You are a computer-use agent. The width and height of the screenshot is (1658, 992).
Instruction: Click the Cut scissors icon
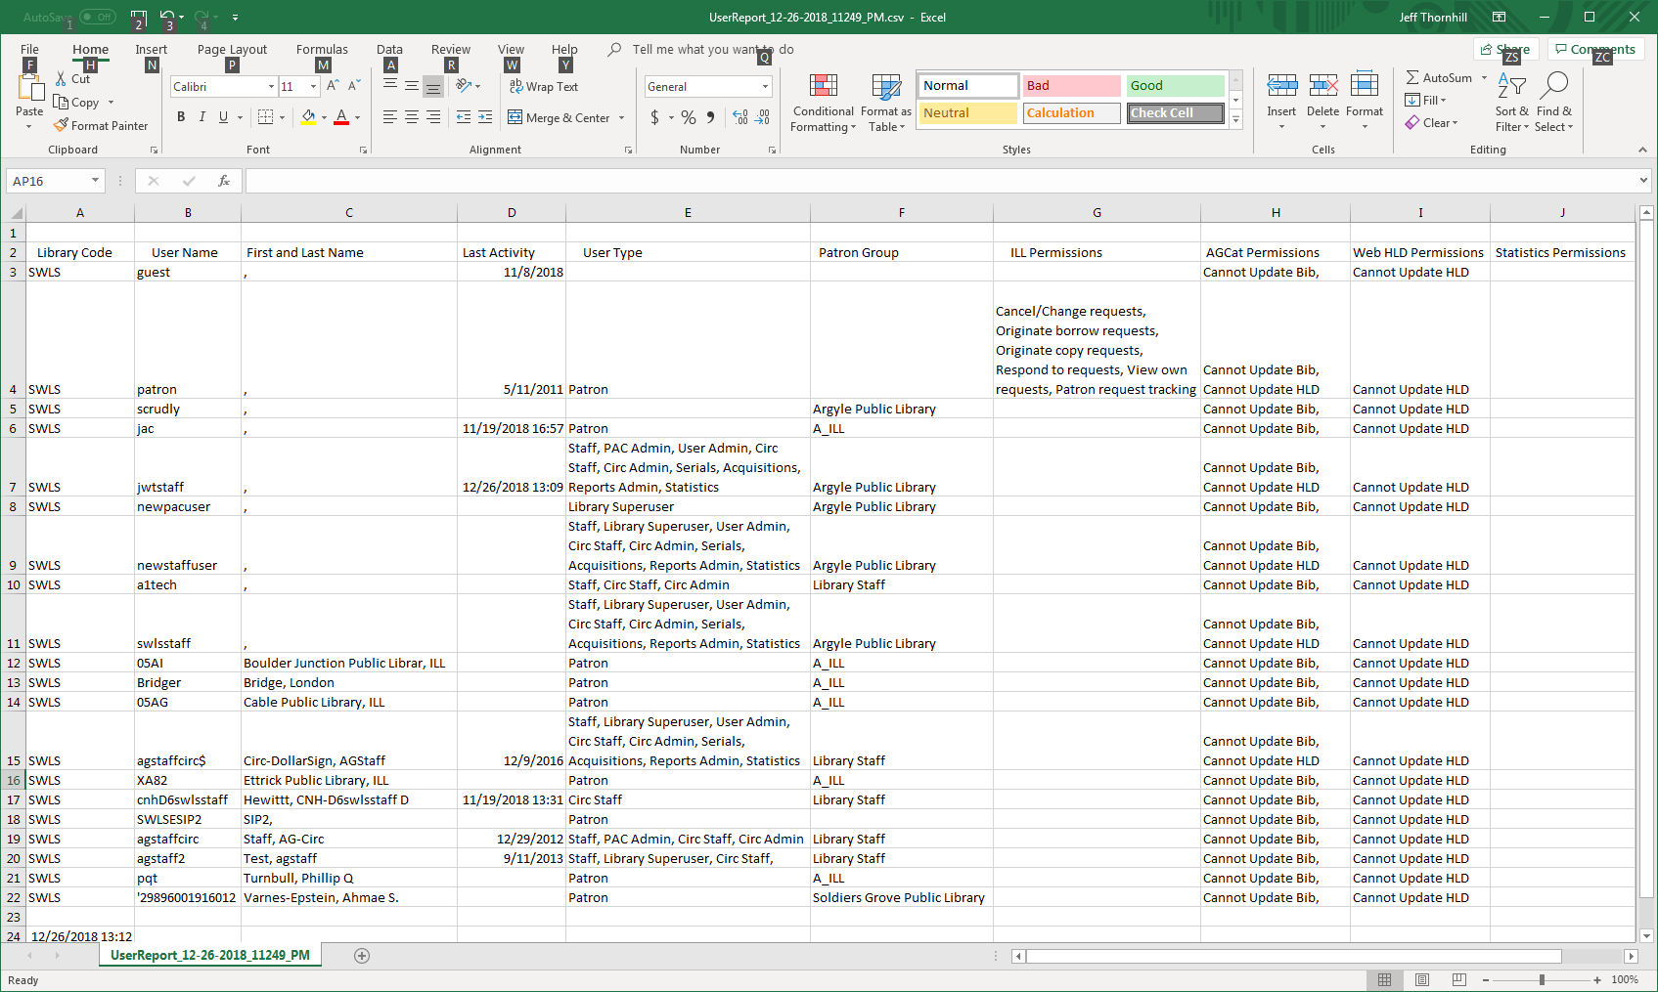click(x=61, y=79)
